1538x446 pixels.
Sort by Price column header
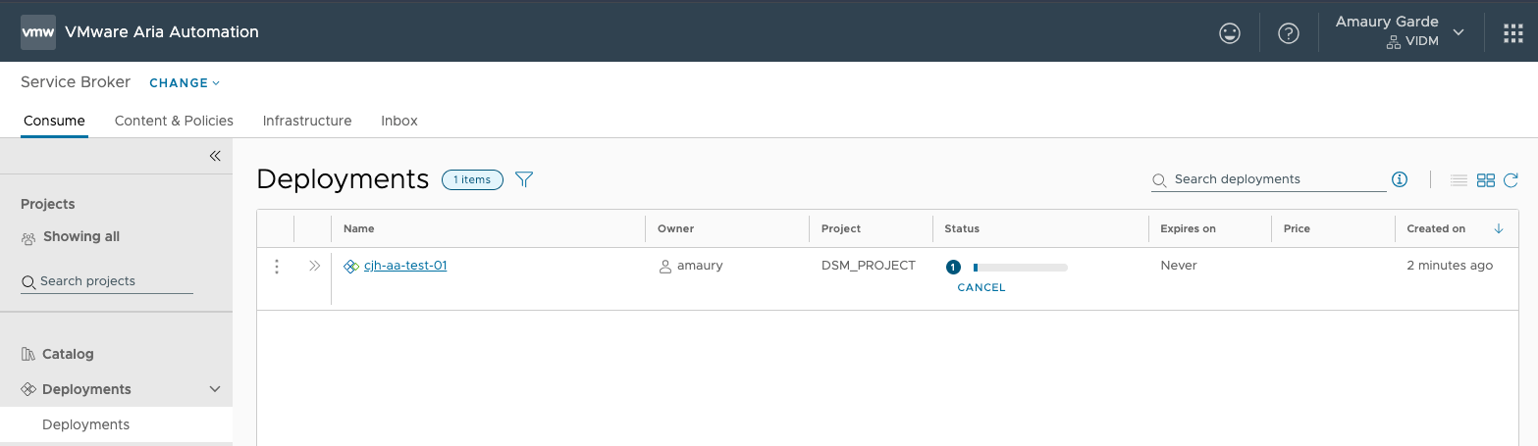(1297, 228)
